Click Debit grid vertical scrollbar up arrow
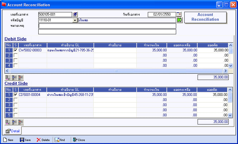The image size is (238, 144). (230, 45)
